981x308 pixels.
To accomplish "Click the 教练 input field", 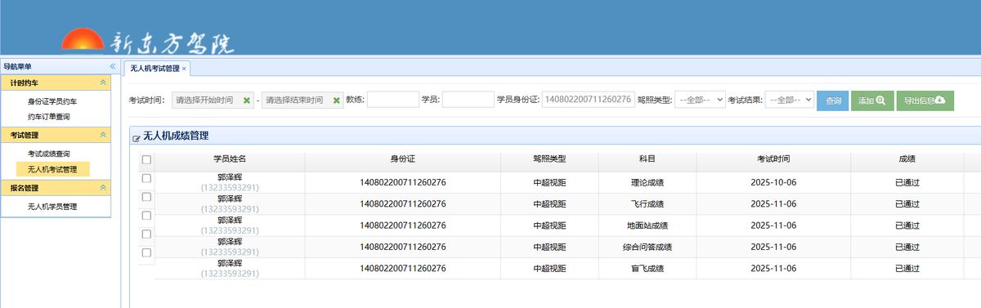I will [393, 100].
